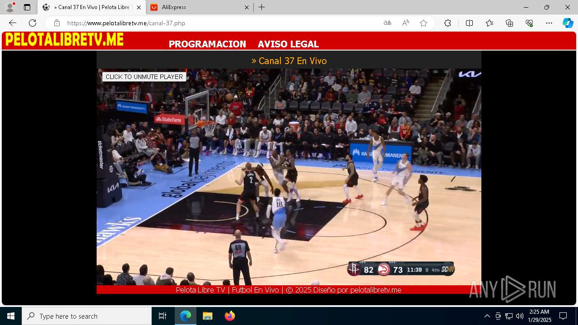
Task: Click the PELOTALIBRETV.ME logo
Action: [x=65, y=40]
